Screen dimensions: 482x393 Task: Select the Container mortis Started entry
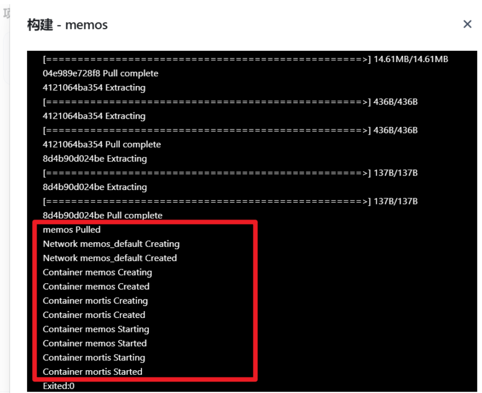92,372
